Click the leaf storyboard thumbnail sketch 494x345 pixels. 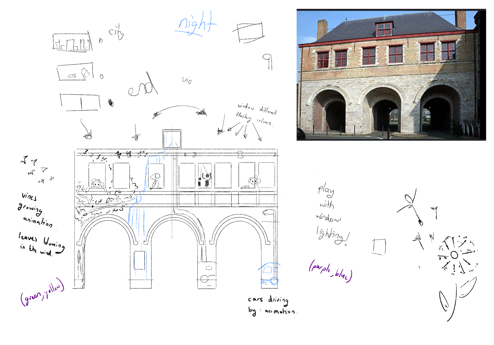point(75,72)
